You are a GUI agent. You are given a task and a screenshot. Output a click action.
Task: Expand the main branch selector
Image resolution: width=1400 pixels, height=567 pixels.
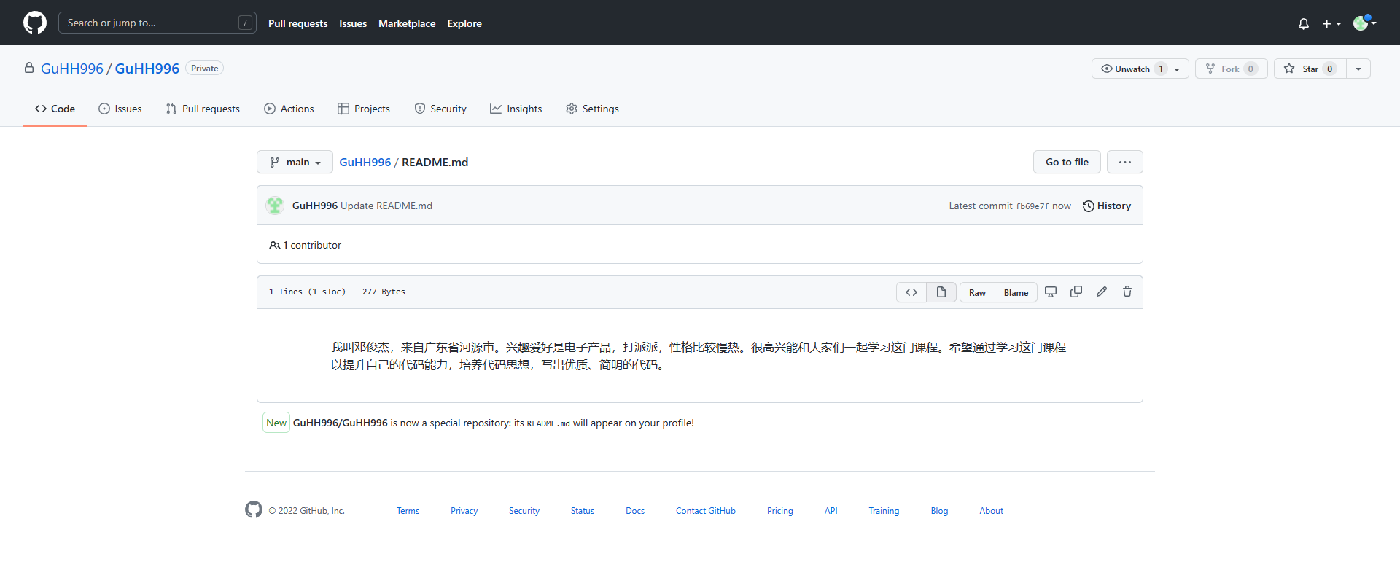pos(295,162)
